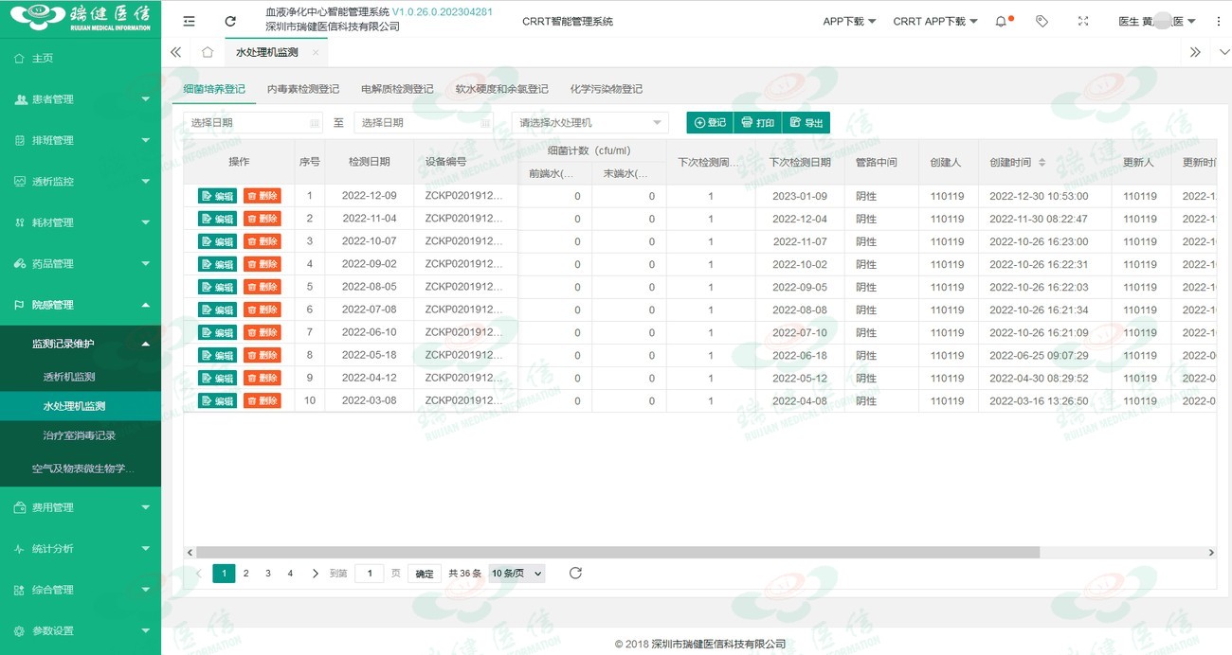This screenshot has height=655, width=1232.
Task: Expand 统计分析 sidebar menu
Action: click(81, 548)
